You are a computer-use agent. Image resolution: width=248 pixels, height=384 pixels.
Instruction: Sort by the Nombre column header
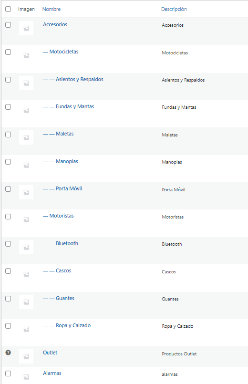52,9
